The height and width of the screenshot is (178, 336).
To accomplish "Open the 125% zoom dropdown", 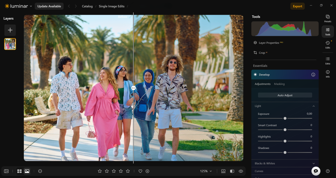I will point(206,171).
